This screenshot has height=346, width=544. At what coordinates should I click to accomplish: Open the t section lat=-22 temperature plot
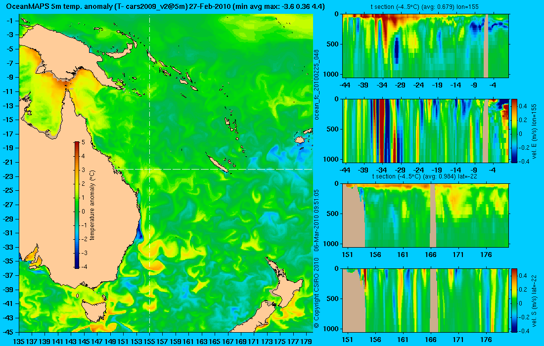425,216
